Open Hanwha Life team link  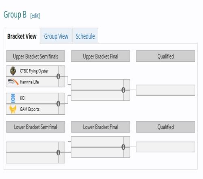(x=29, y=82)
